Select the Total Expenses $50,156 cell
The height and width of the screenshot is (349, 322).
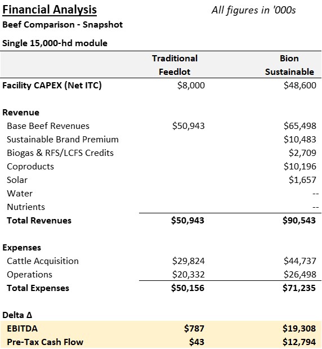187,288
